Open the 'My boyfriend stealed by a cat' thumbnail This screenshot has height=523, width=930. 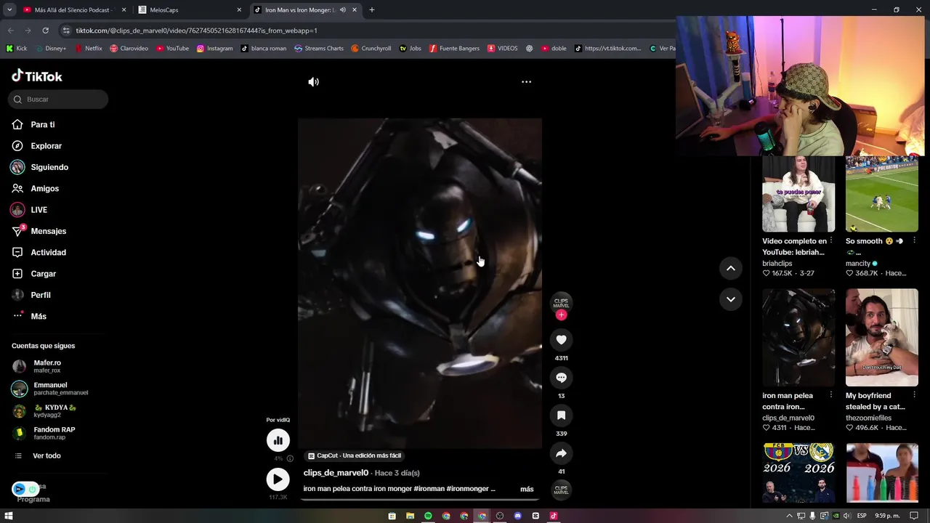pyautogui.click(x=882, y=337)
